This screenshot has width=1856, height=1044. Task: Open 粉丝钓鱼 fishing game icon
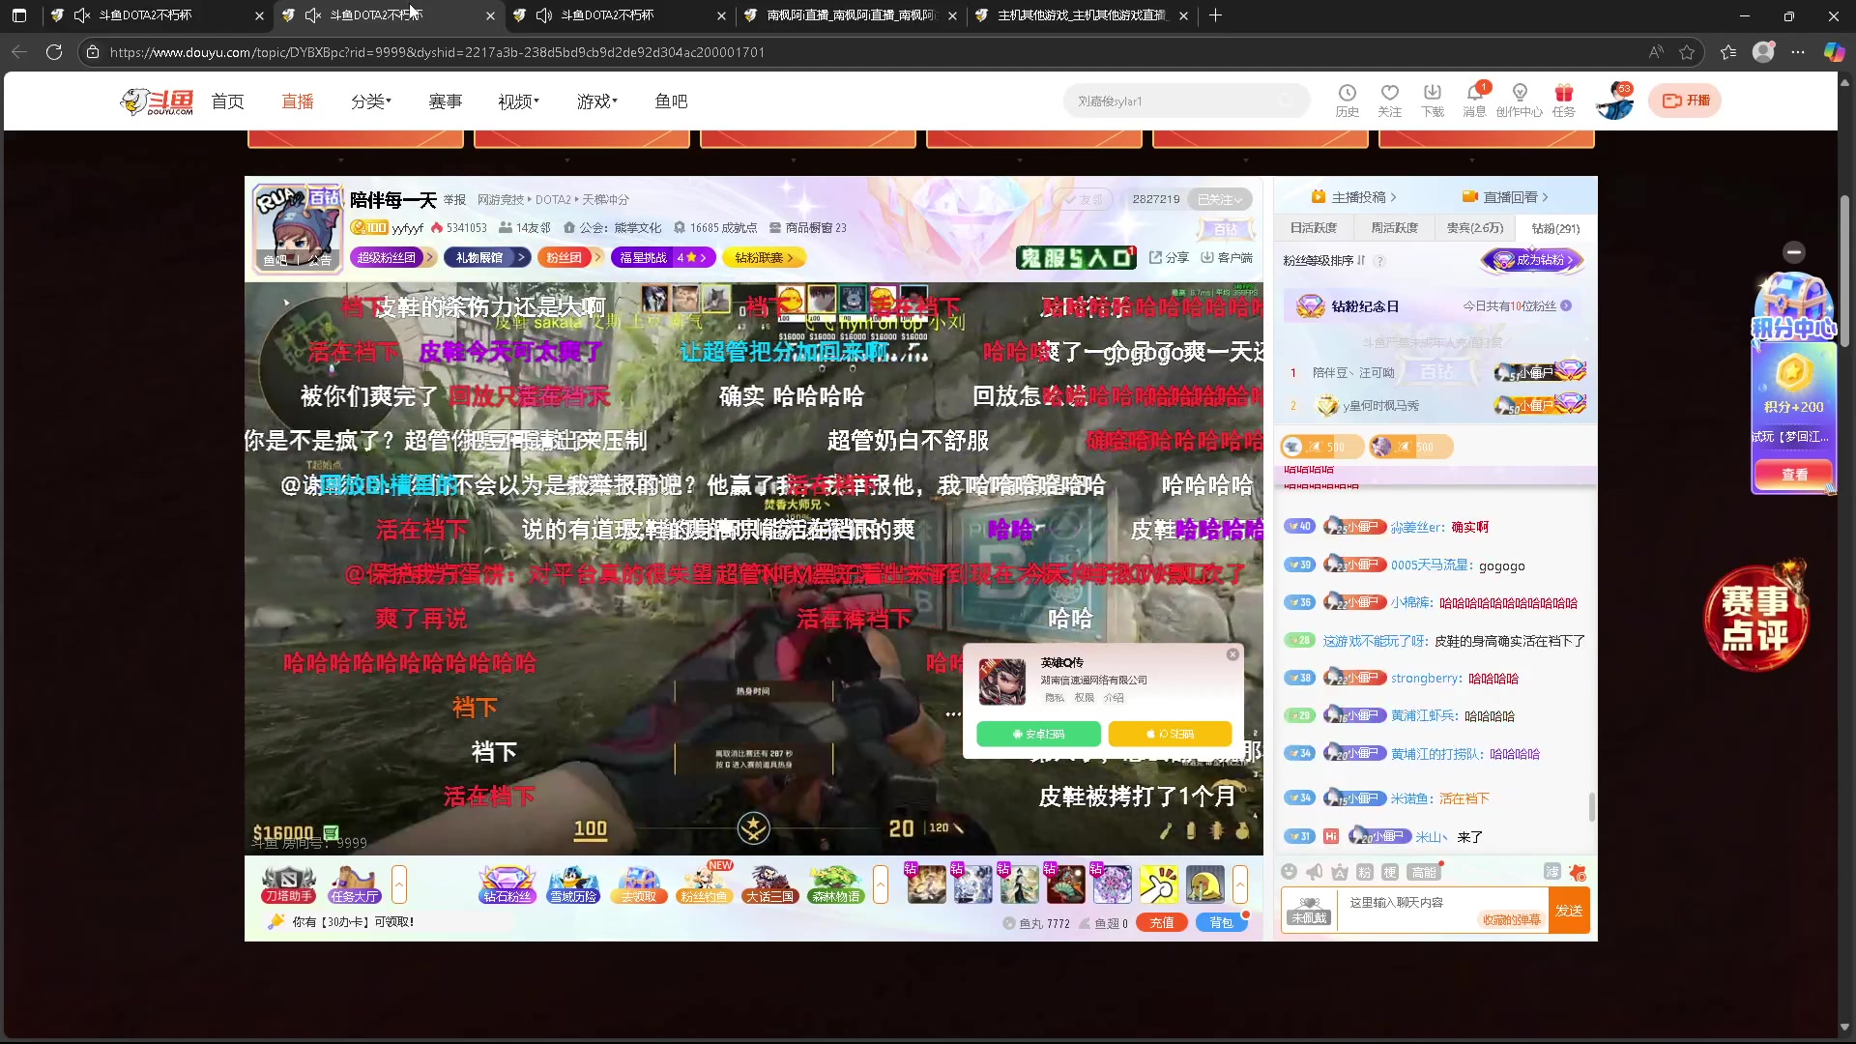click(x=705, y=884)
